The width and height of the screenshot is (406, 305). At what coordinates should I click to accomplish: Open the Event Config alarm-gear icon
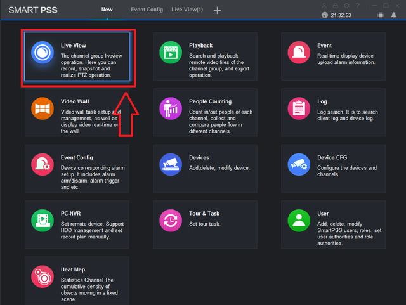(43, 164)
